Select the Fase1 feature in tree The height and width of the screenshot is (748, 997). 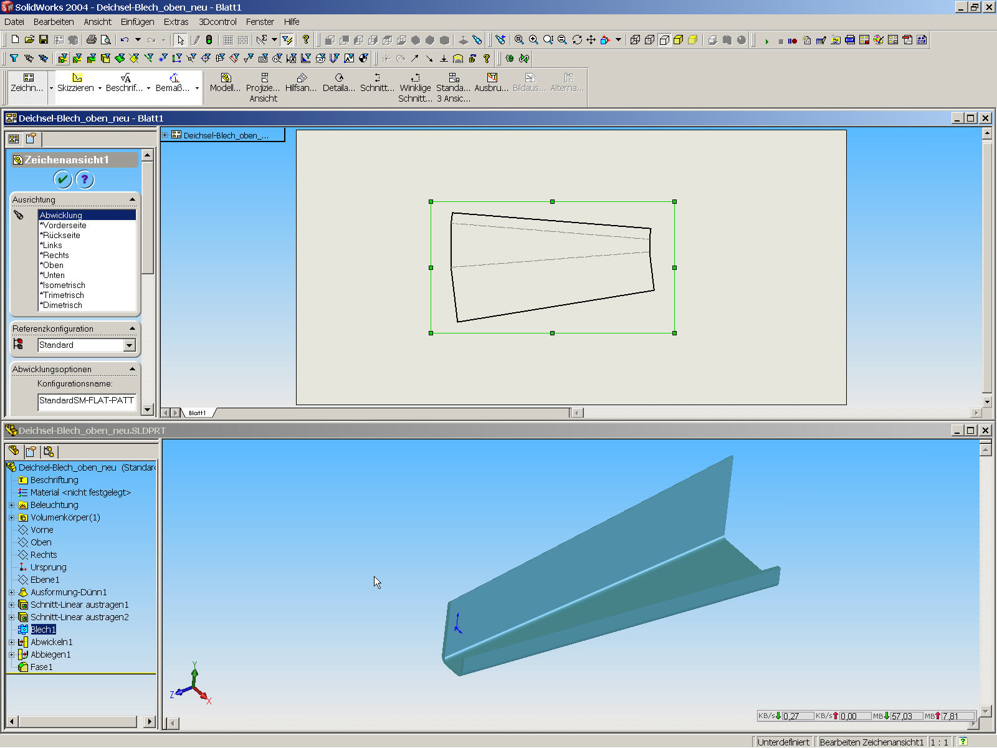point(41,667)
